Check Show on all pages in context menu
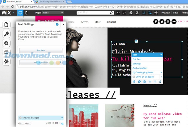The image size is (188, 127). pos(134,76)
